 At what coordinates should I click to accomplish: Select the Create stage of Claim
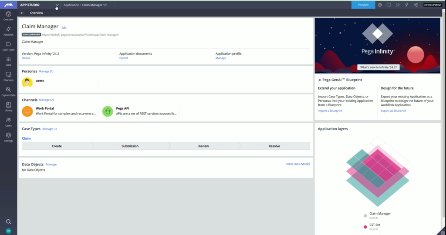pyautogui.click(x=57, y=146)
